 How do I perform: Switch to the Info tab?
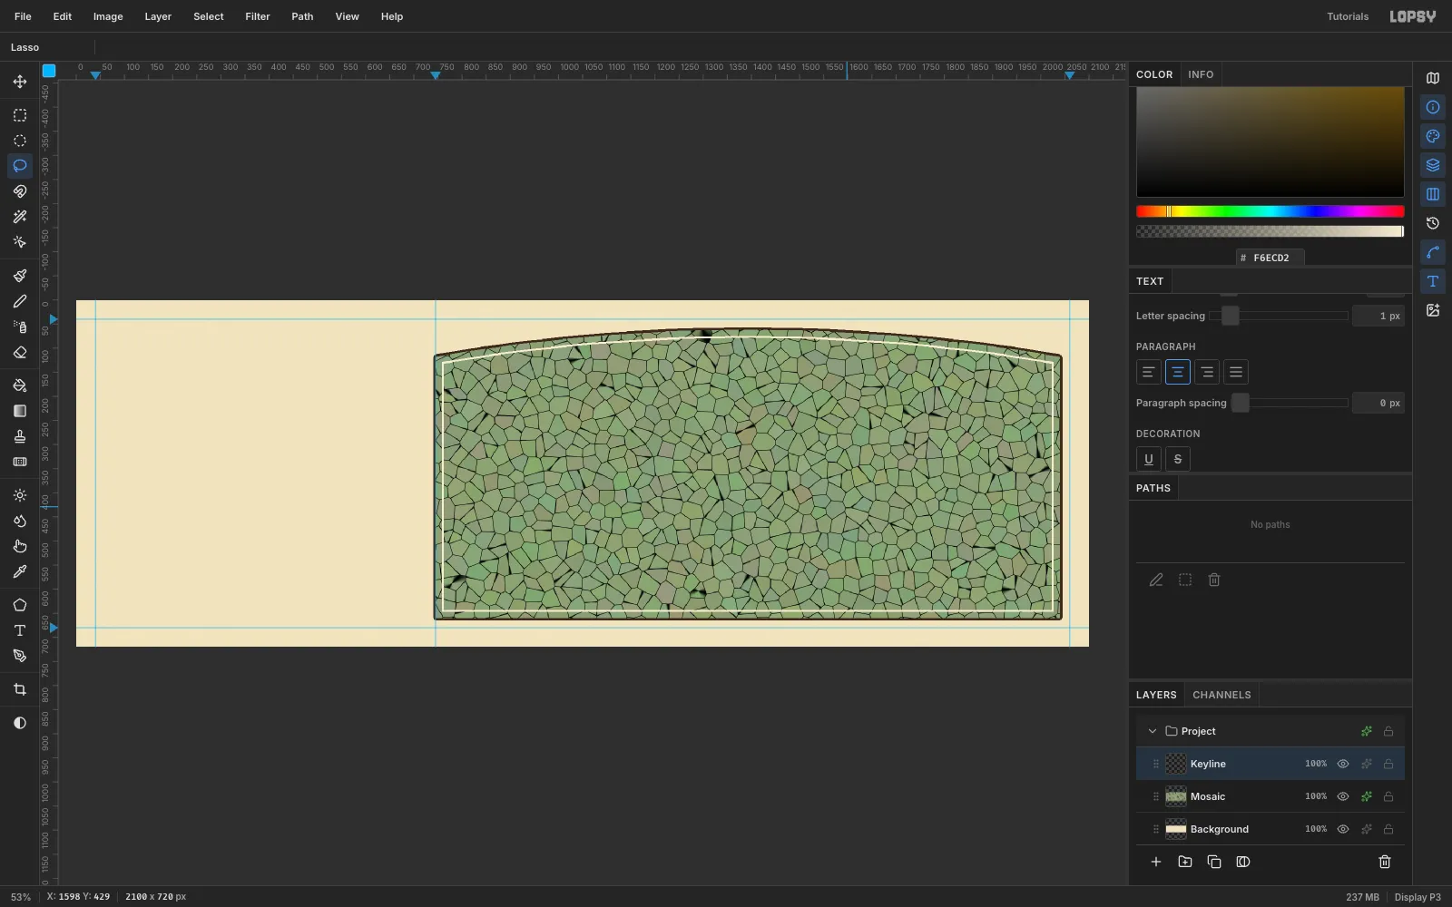tap(1201, 74)
